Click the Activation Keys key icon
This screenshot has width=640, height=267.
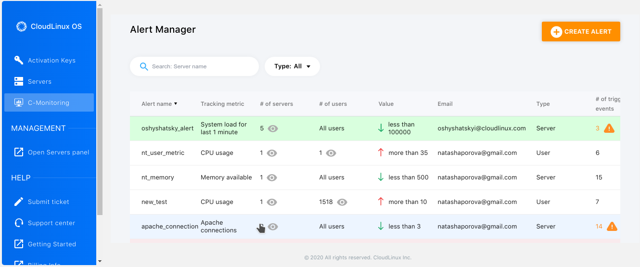pyautogui.click(x=19, y=60)
